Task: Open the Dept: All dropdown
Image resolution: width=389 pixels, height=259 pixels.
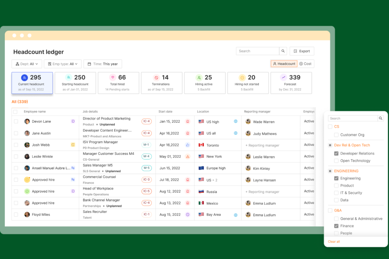Action: (27, 64)
